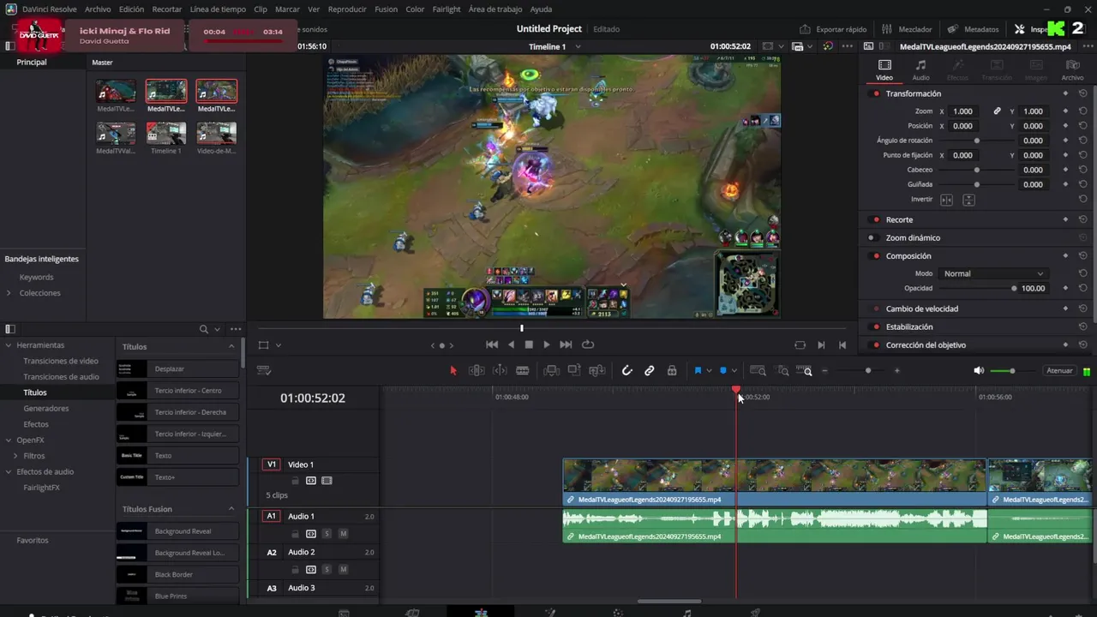Adjust the green monitor volume slider

click(x=1012, y=370)
